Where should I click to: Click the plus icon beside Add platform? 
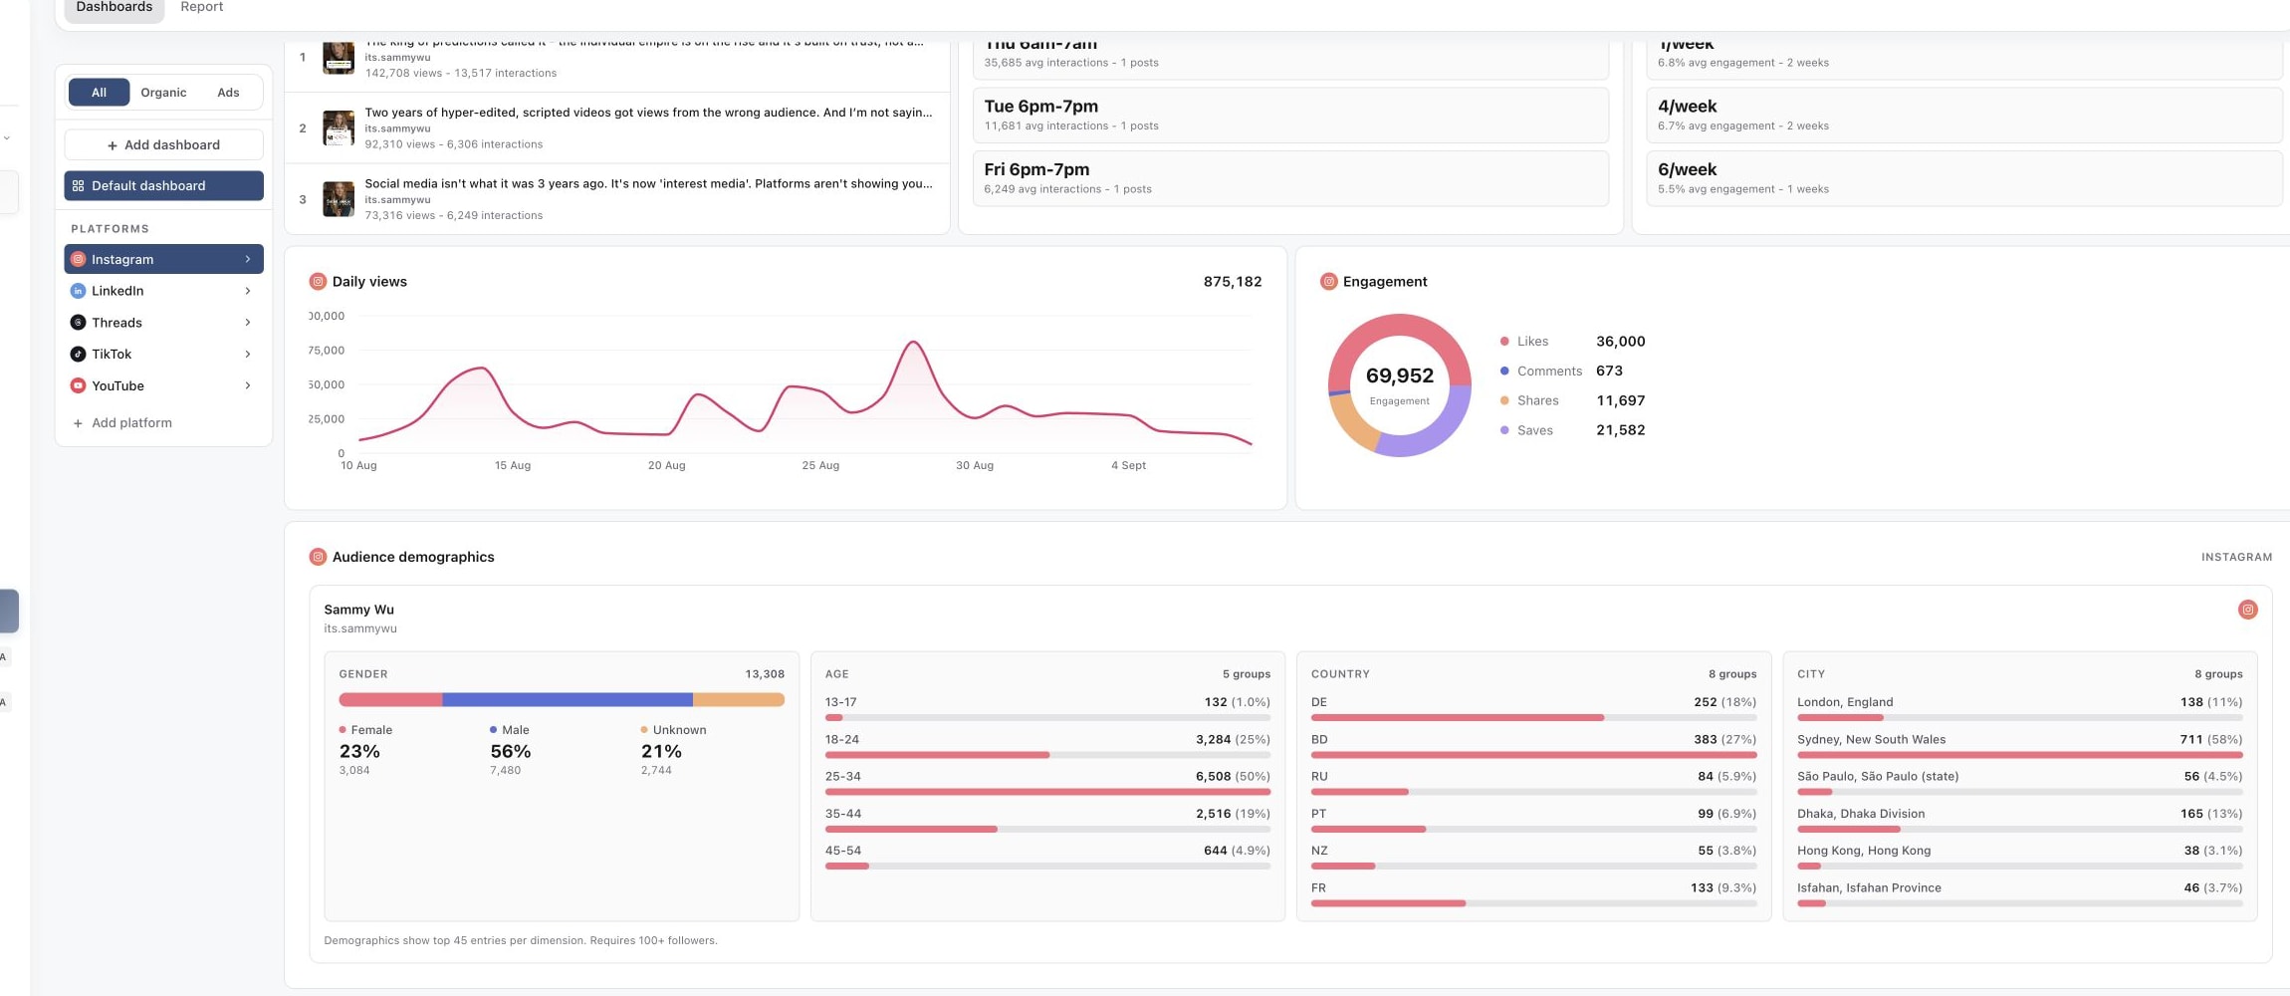coord(78,423)
